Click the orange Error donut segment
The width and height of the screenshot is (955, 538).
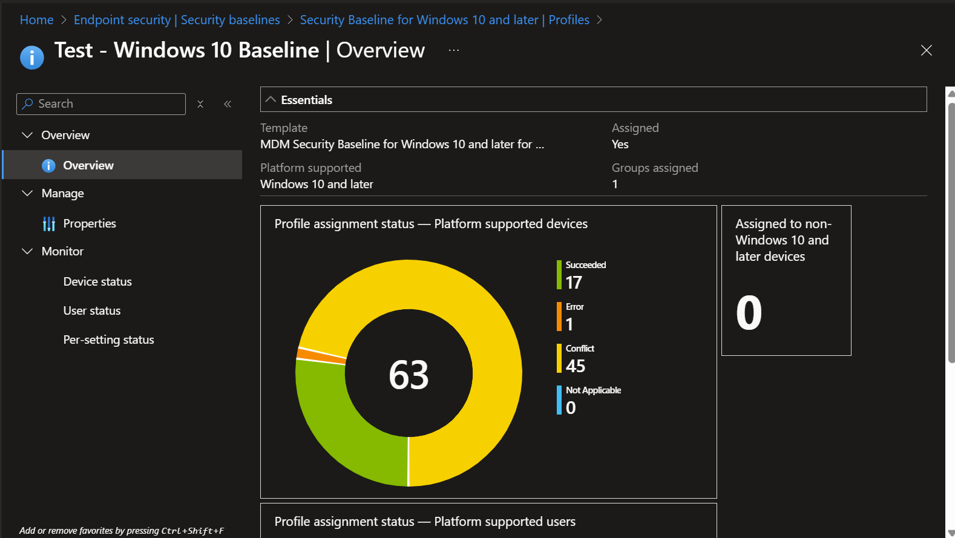[321, 355]
